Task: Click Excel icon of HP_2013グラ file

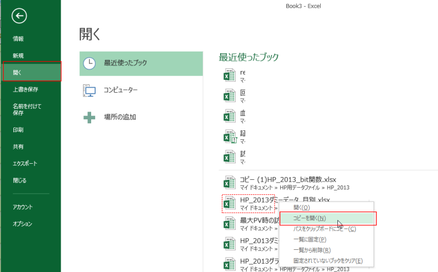Action: pyautogui.click(x=230, y=264)
